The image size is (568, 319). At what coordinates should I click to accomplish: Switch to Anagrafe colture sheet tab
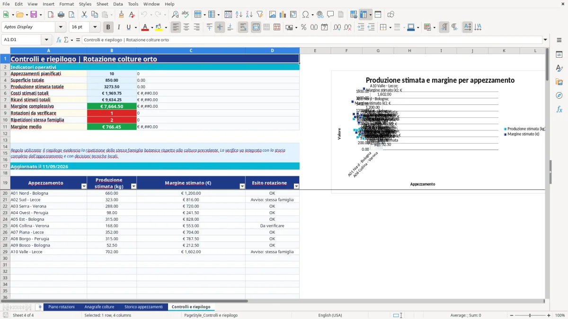(99, 307)
